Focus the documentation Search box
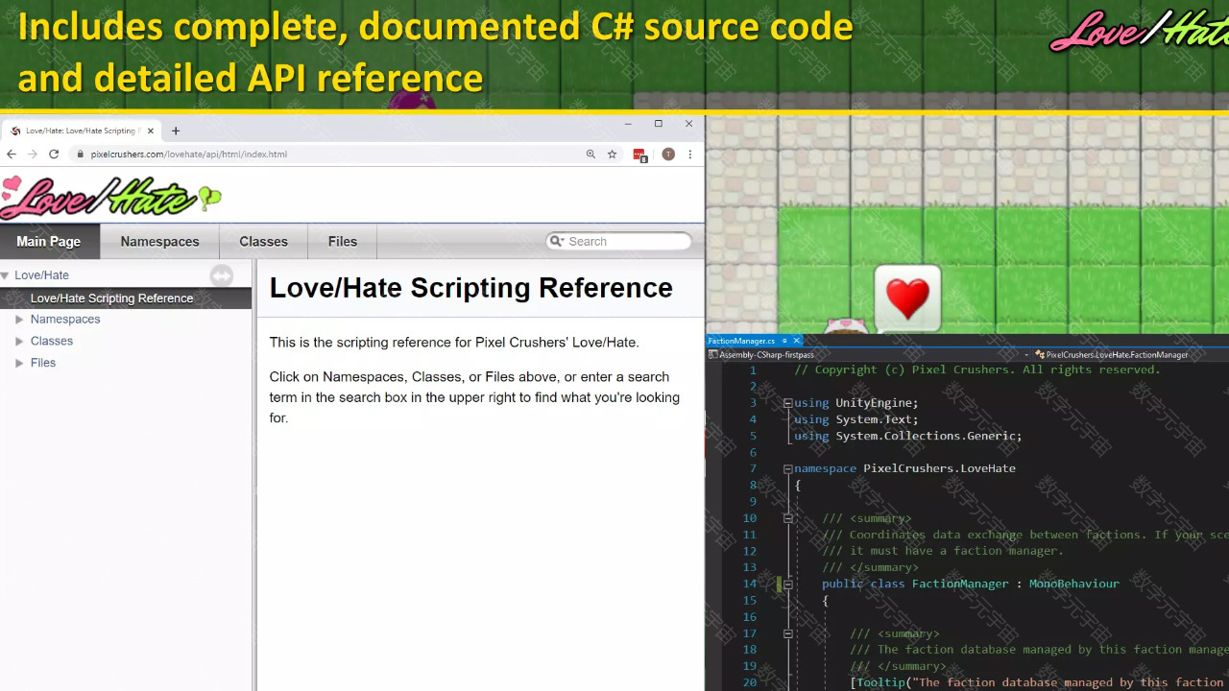This screenshot has width=1229, height=691. pyautogui.click(x=619, y=241)
